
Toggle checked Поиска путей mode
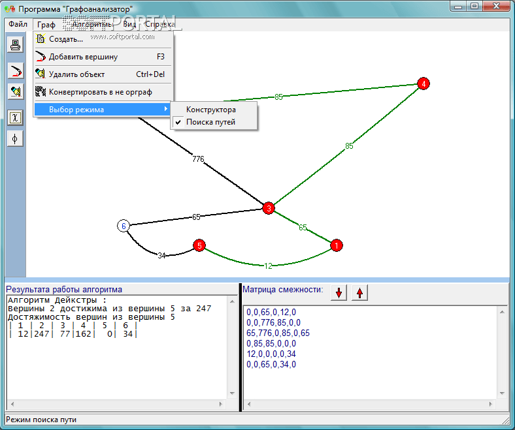(x=214, y=122)
